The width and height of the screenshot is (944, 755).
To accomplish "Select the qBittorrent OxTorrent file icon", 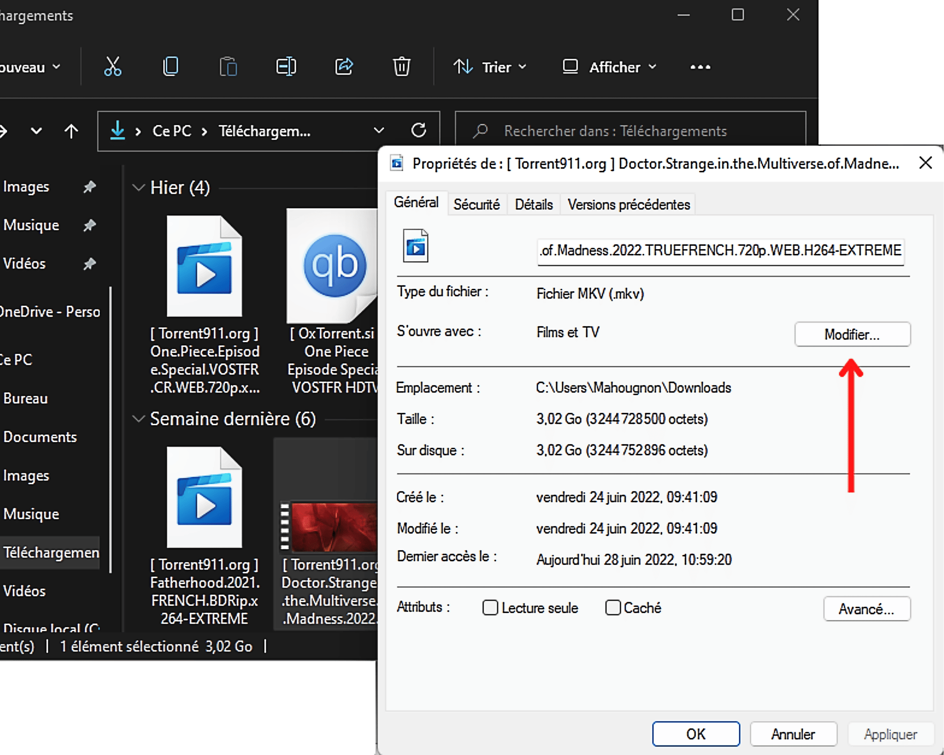I will (332, 266).
